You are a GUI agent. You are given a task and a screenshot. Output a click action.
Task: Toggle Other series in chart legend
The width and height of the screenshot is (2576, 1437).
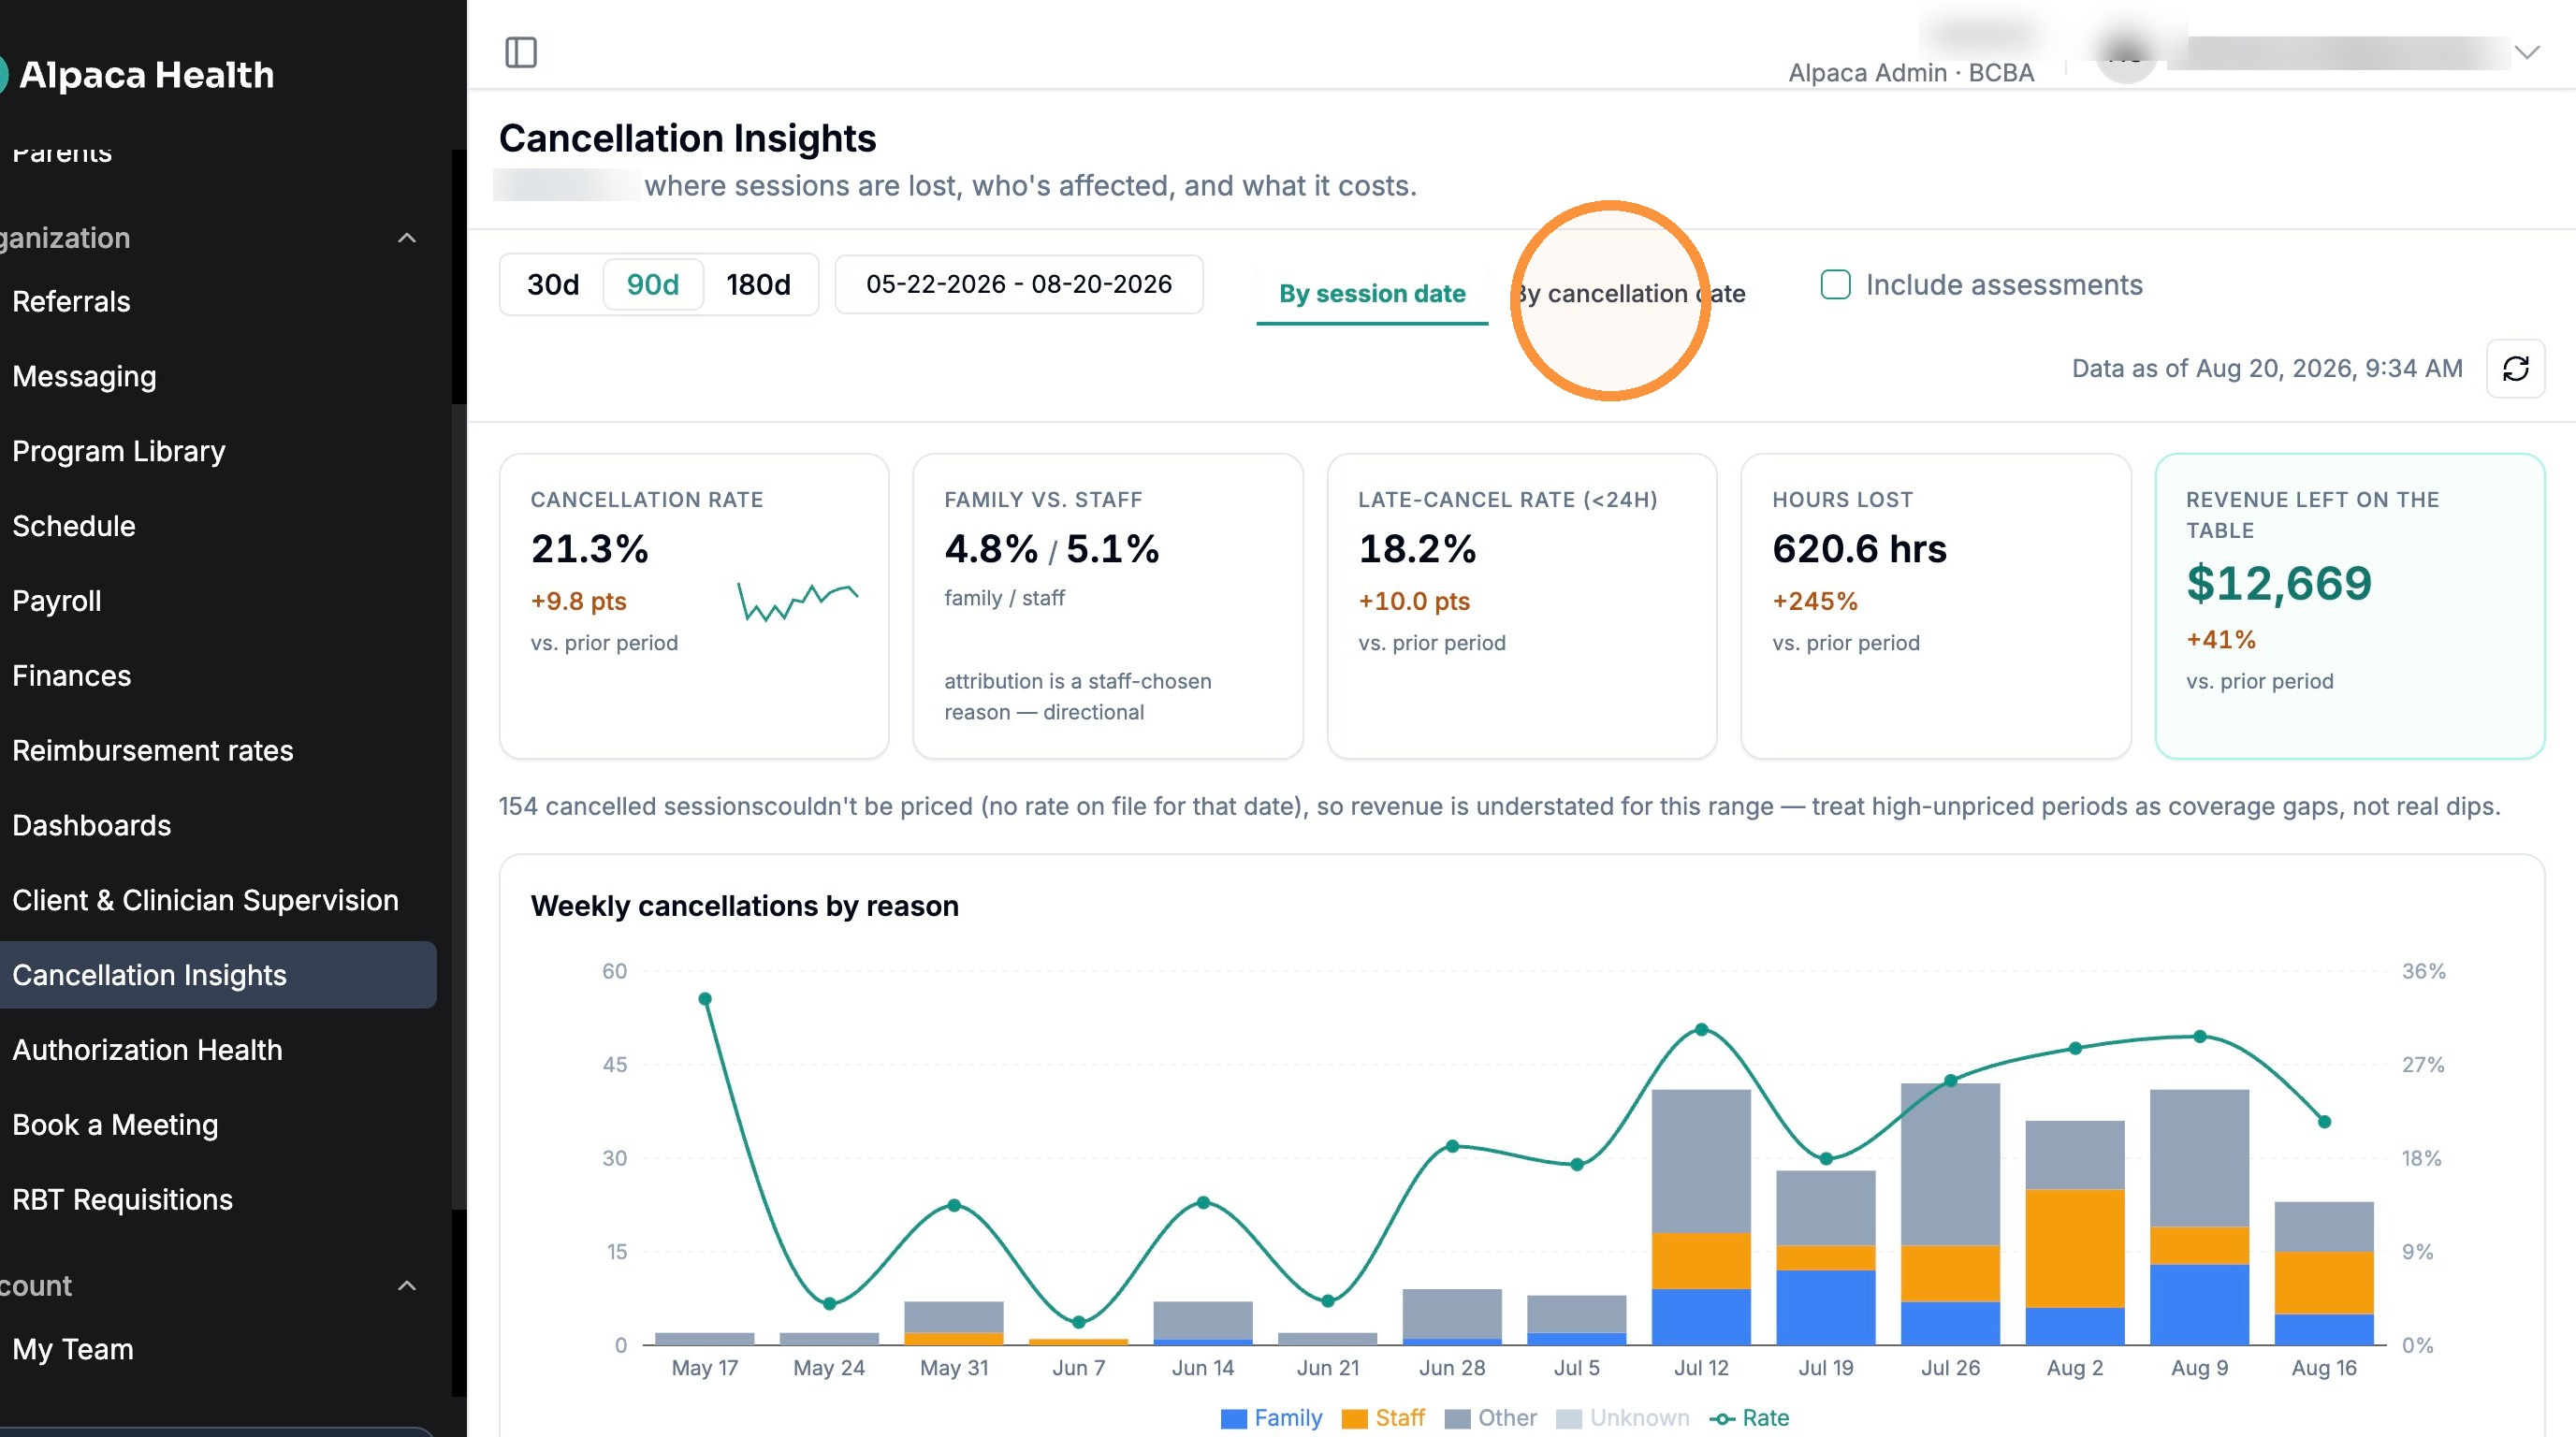[x=1492, y=1419]
